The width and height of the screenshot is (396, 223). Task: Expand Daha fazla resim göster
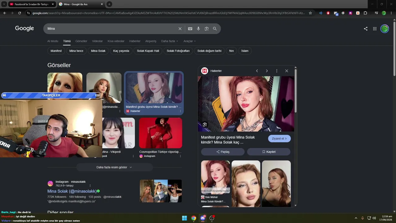tap(114, 167)
